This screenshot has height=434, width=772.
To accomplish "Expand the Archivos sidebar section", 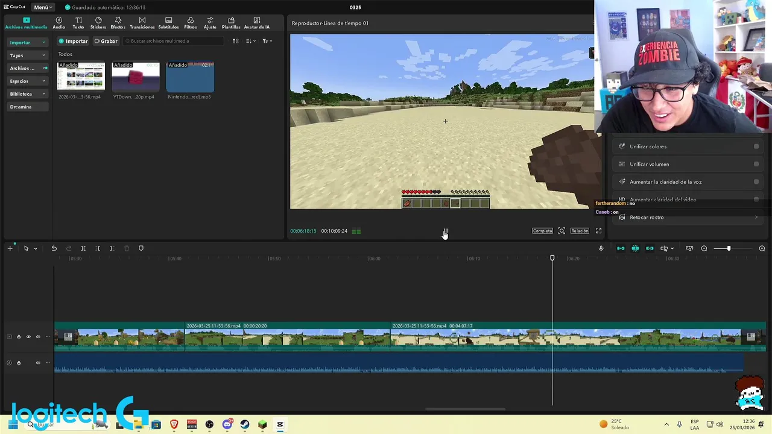I will [27, 68].
